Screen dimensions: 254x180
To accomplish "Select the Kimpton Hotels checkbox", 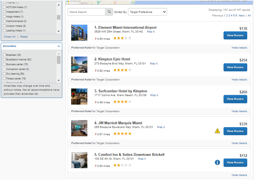I will click(x=4, y=26).
